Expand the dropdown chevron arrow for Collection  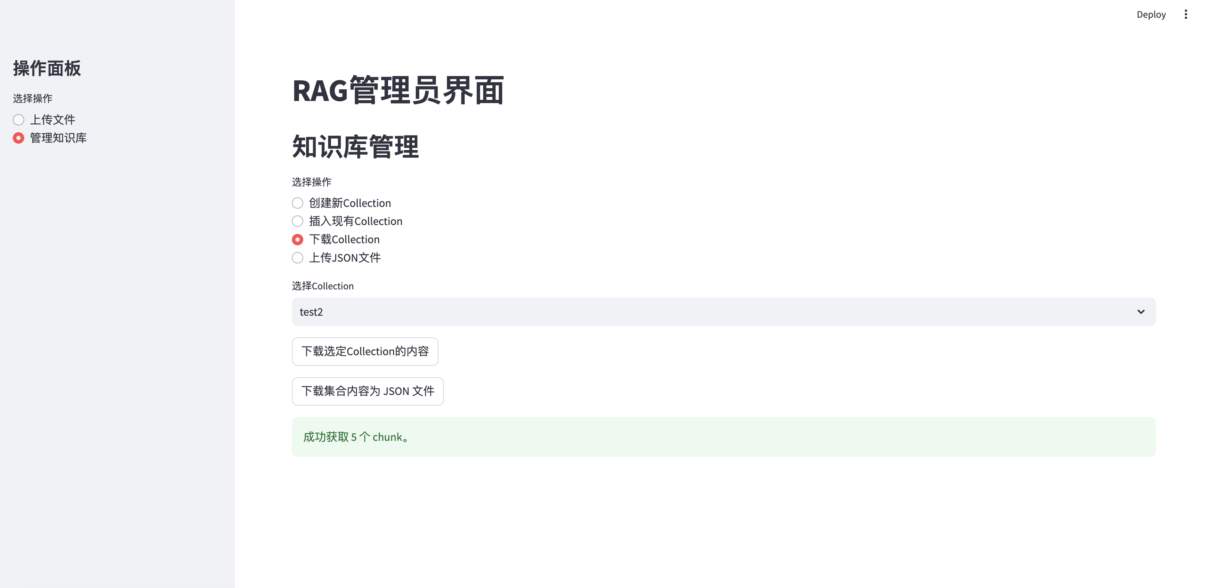click(1140, 312)
